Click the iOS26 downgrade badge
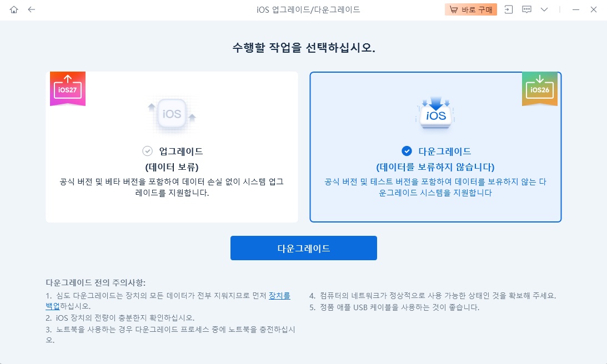The image size is (607, 364). click(540, 88)
